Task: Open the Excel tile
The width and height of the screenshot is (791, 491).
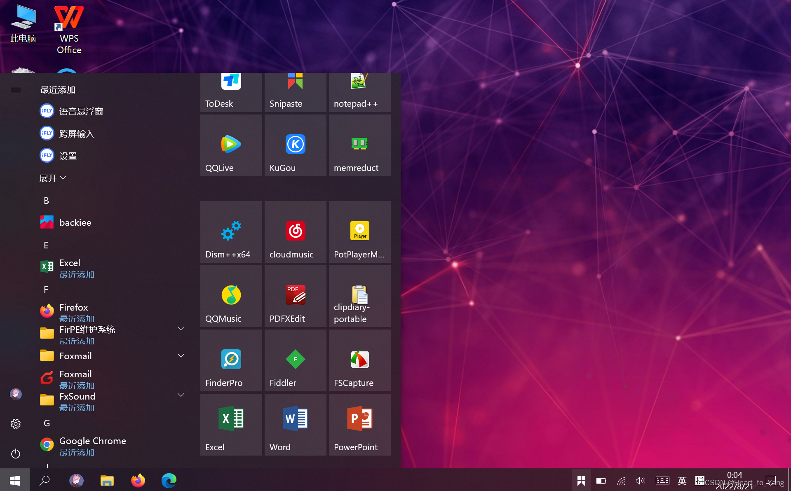Action: click(231, 425)
